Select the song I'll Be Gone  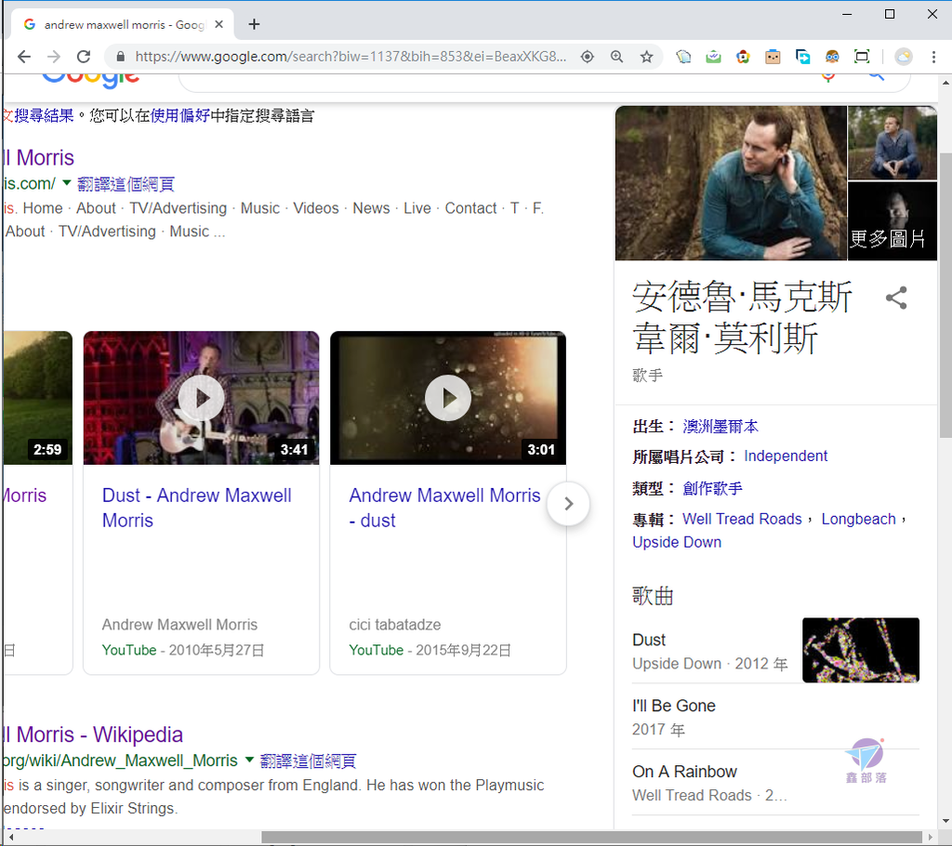tap(674, 706)
